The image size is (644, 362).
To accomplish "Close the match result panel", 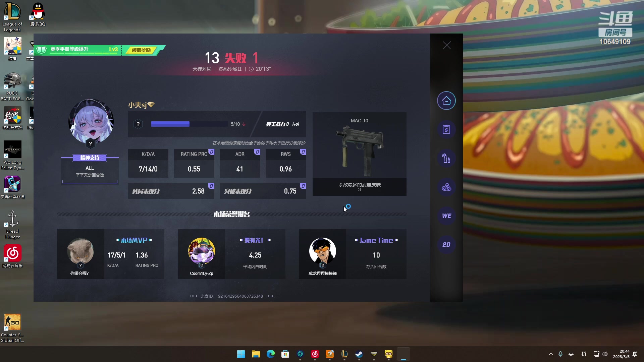I will 446,45.
